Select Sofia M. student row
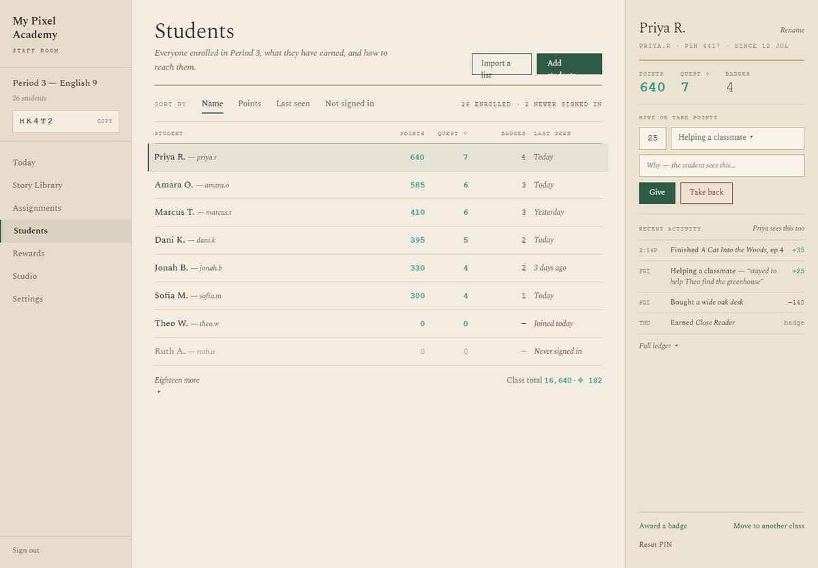 tap(378, 296)
